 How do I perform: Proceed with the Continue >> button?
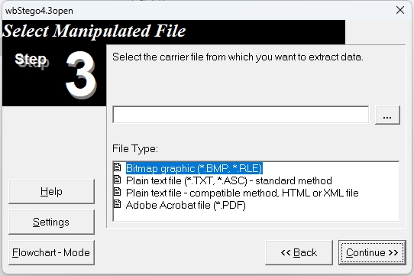[x=372, y=252]
